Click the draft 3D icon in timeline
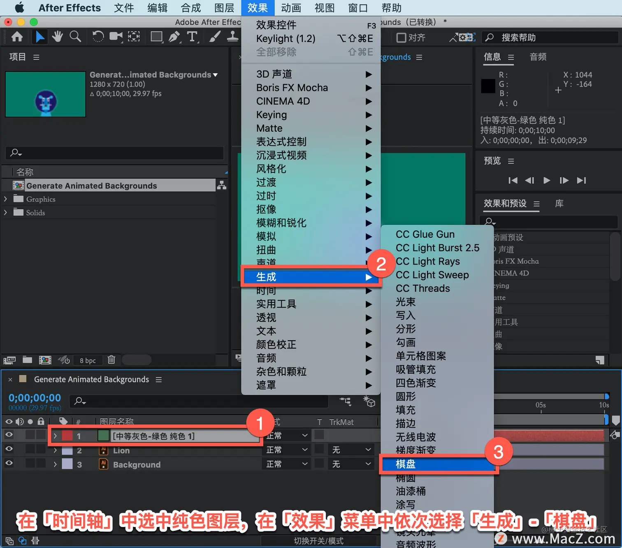This screenshot has height=548, width=622. coord(369,401)
